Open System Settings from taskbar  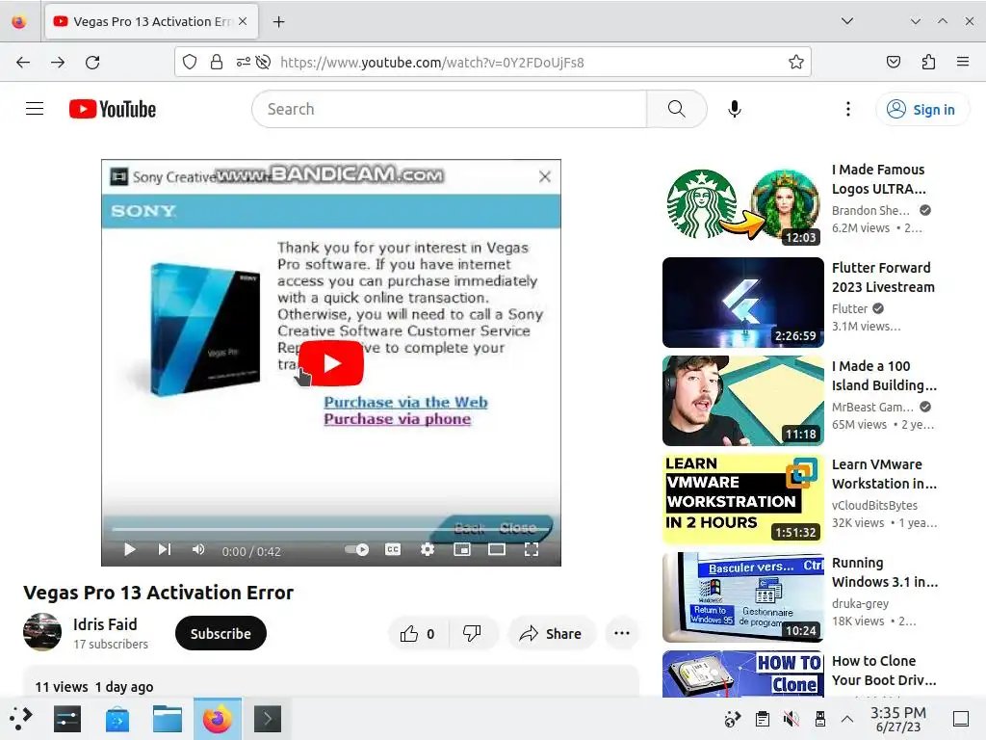pyautogui.click(x=67, y=719)
